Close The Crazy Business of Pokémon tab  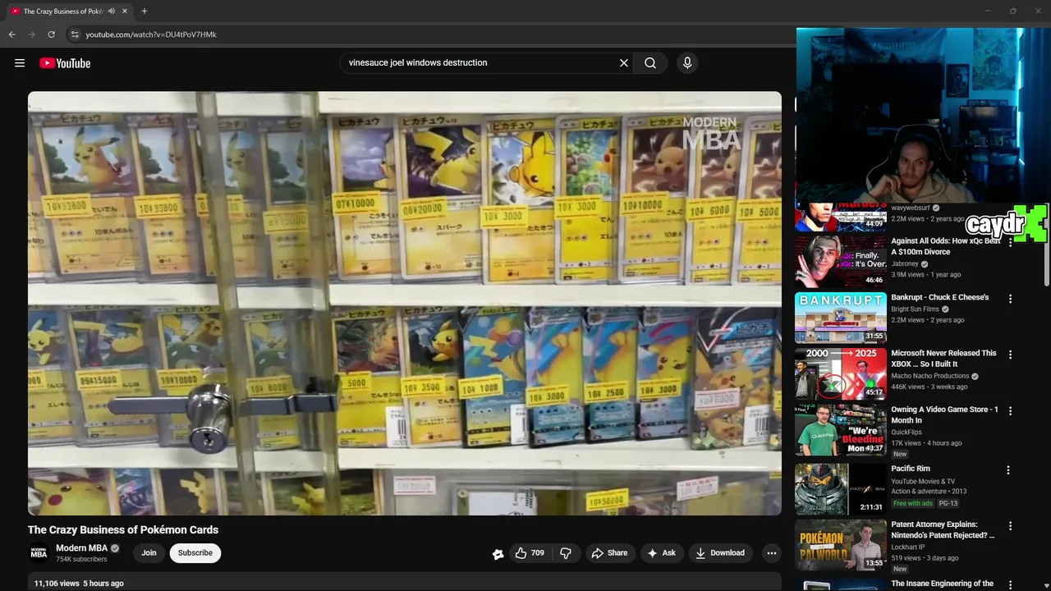coord(125,11)
